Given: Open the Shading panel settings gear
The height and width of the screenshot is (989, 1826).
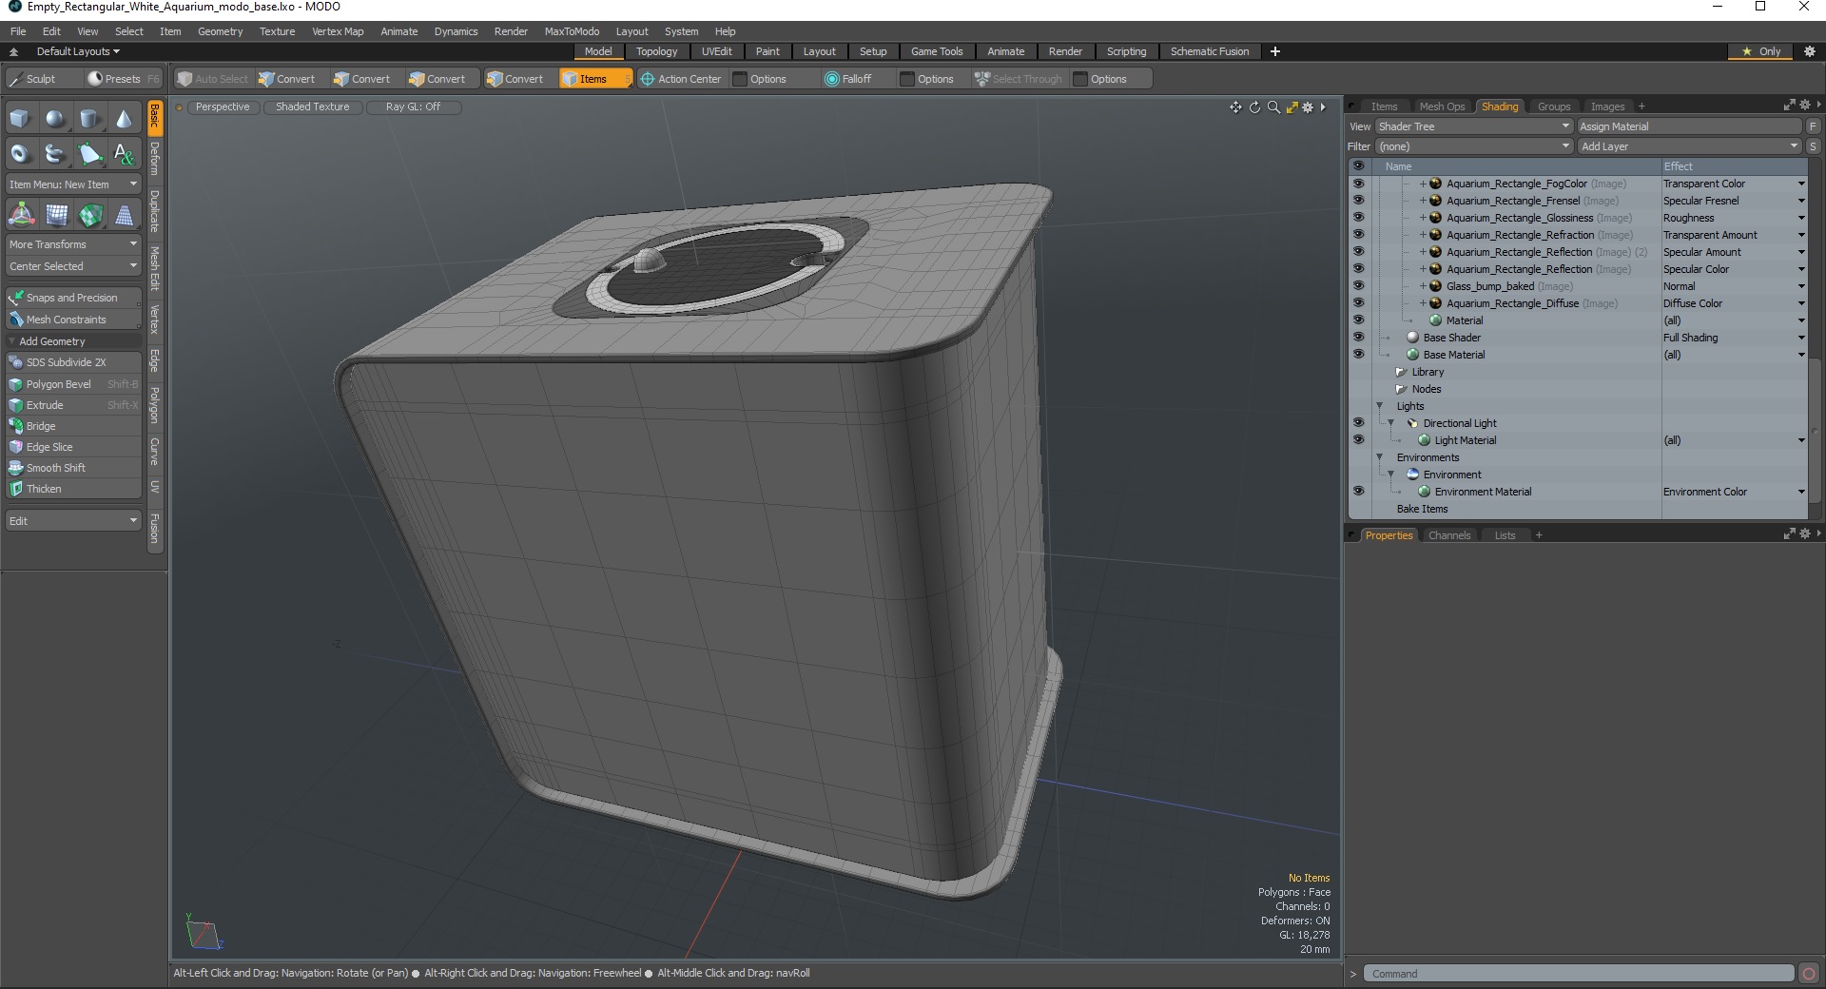Looking at the screenshot, I should click(x=1804, y=106).
